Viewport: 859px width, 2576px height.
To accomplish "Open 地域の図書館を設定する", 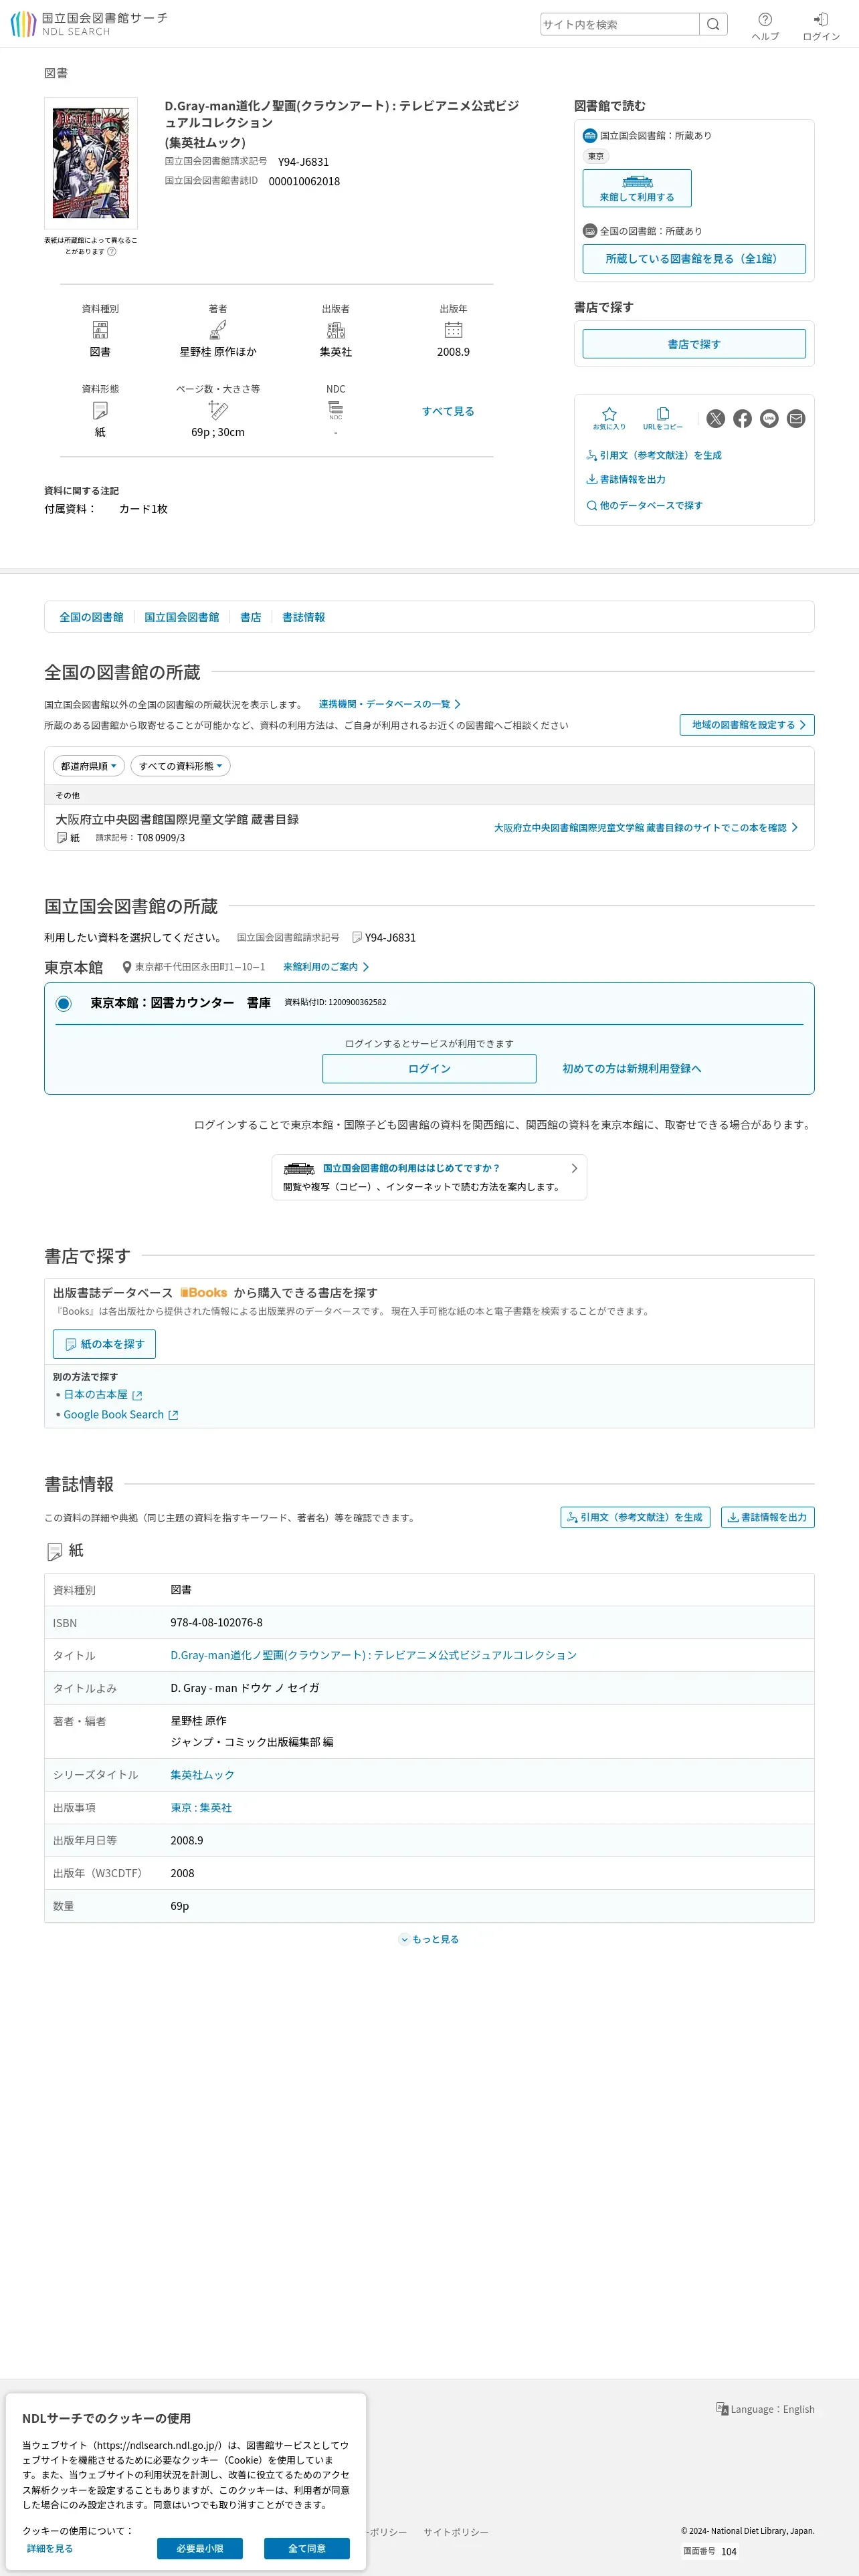I will coord(747,725).
